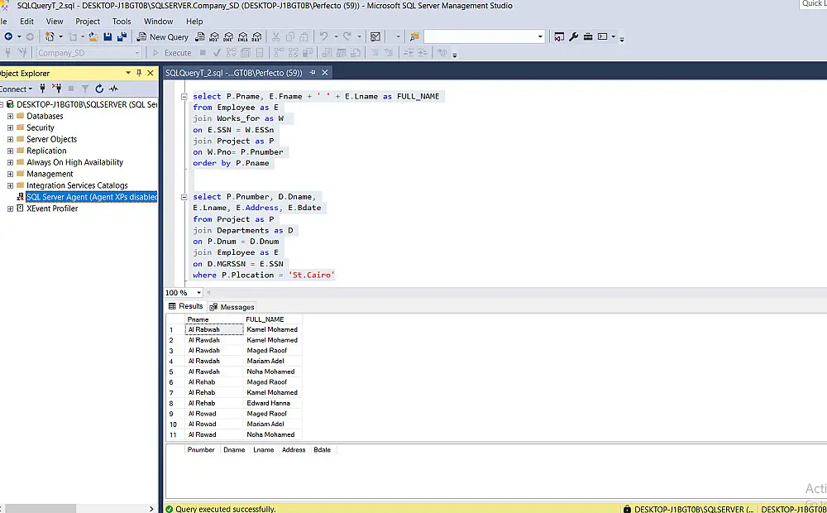Click the XMLA query icon
The width and height of the screenshot is (827, 513).
click(x=242, y=36)
